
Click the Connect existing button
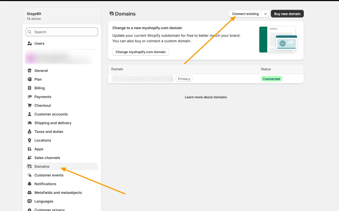pyautogui.click(x=245, y=14)
